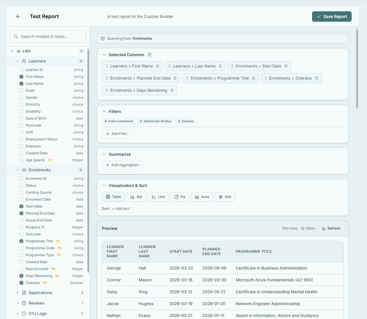Screen dimensions: 367x319
Task: Expand the Applications model
Action: tap(18, 293)
